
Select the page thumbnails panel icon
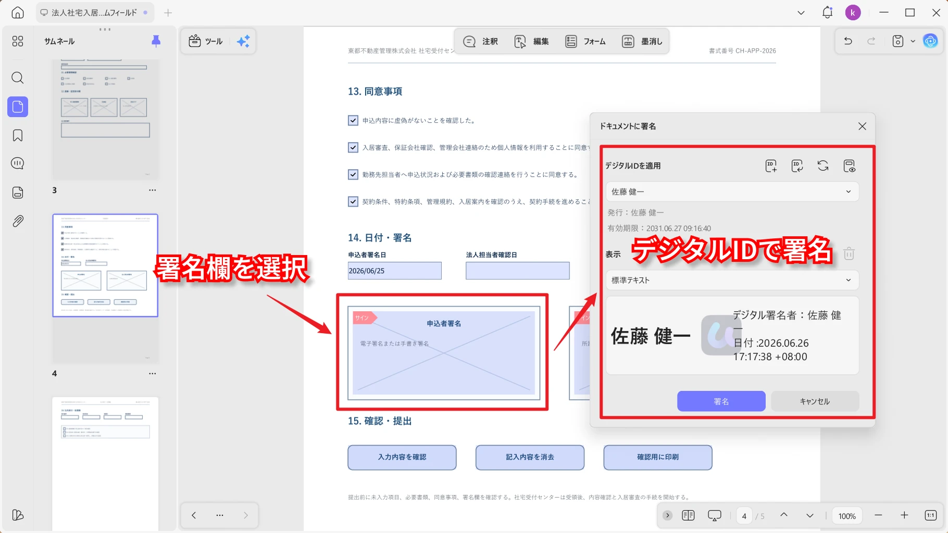18,107
